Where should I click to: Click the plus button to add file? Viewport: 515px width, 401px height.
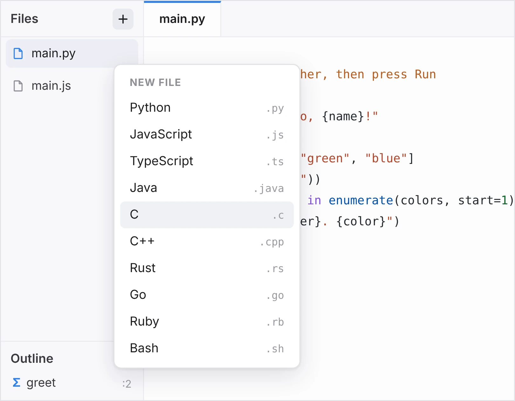tap(123, 19)
